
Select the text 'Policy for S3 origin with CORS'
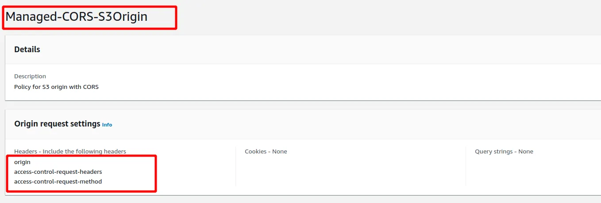click(56, 87)
